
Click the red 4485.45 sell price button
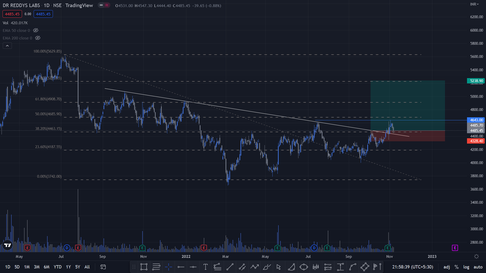[11, 14]
